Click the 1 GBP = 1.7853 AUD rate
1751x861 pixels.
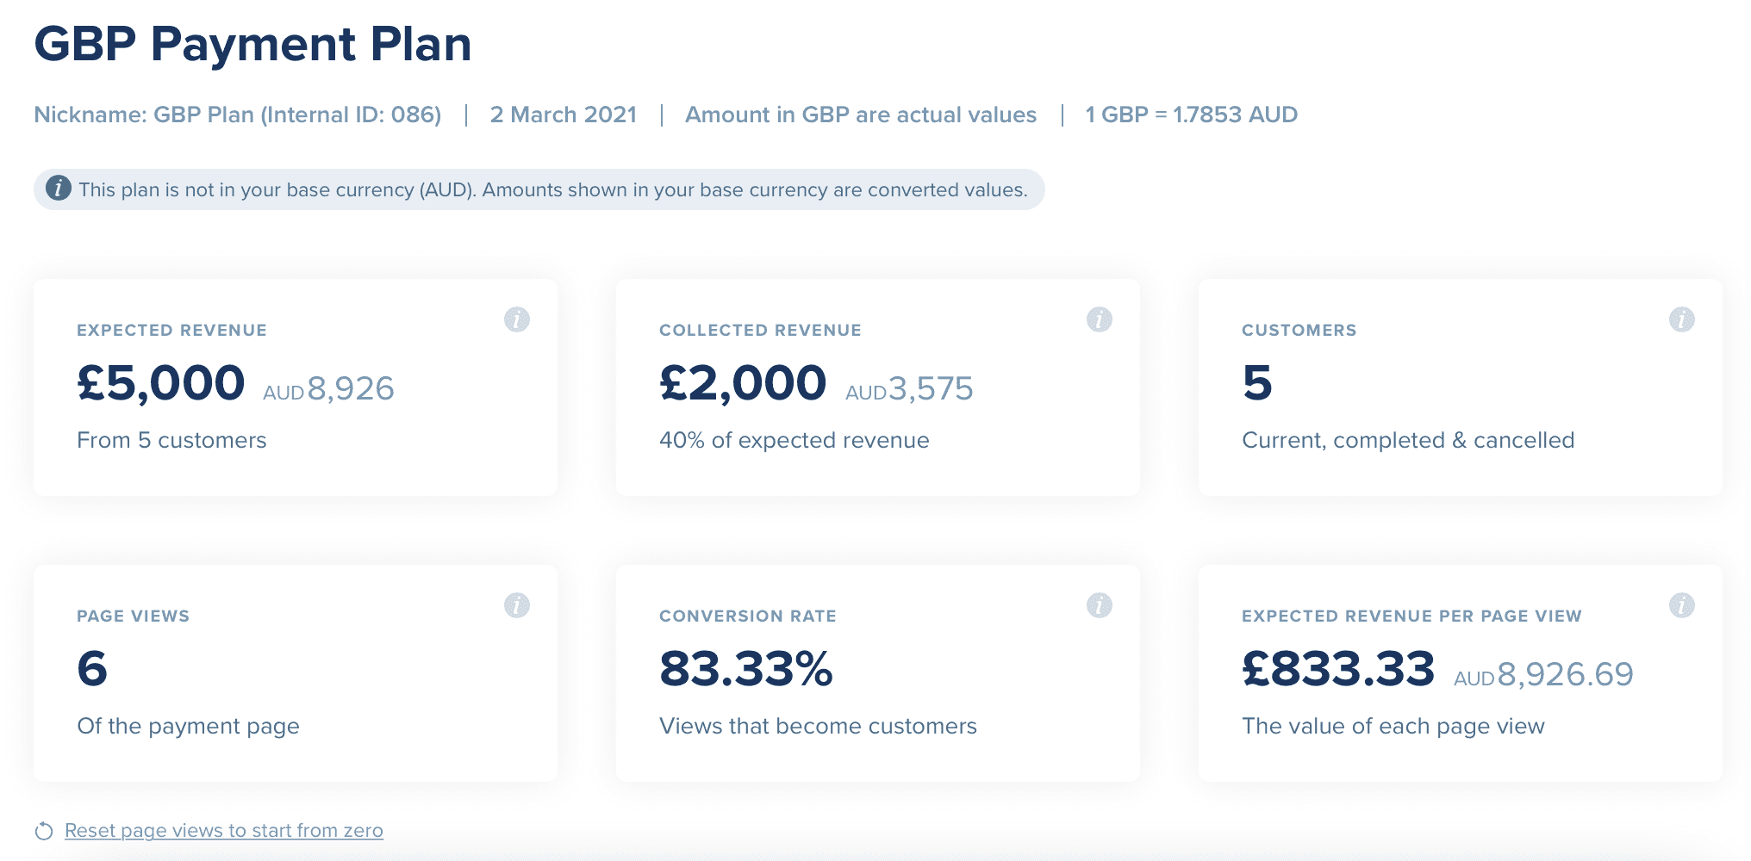pos(1191,115)
